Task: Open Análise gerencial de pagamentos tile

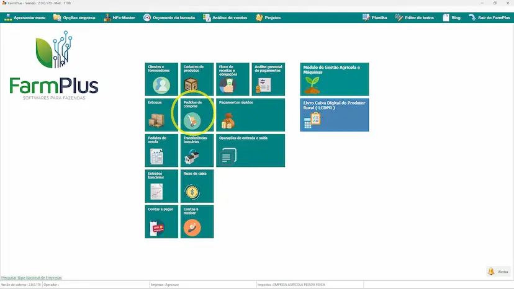Action: coord(268,79)
